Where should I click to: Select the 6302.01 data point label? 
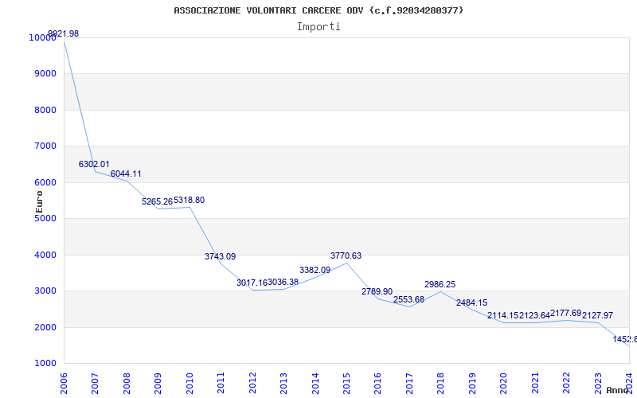94,164
